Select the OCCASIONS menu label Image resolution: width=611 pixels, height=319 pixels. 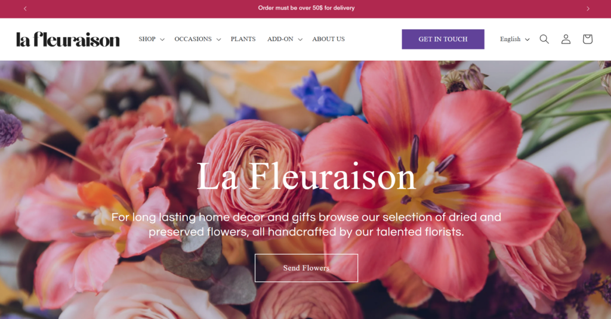click(193, 39)
